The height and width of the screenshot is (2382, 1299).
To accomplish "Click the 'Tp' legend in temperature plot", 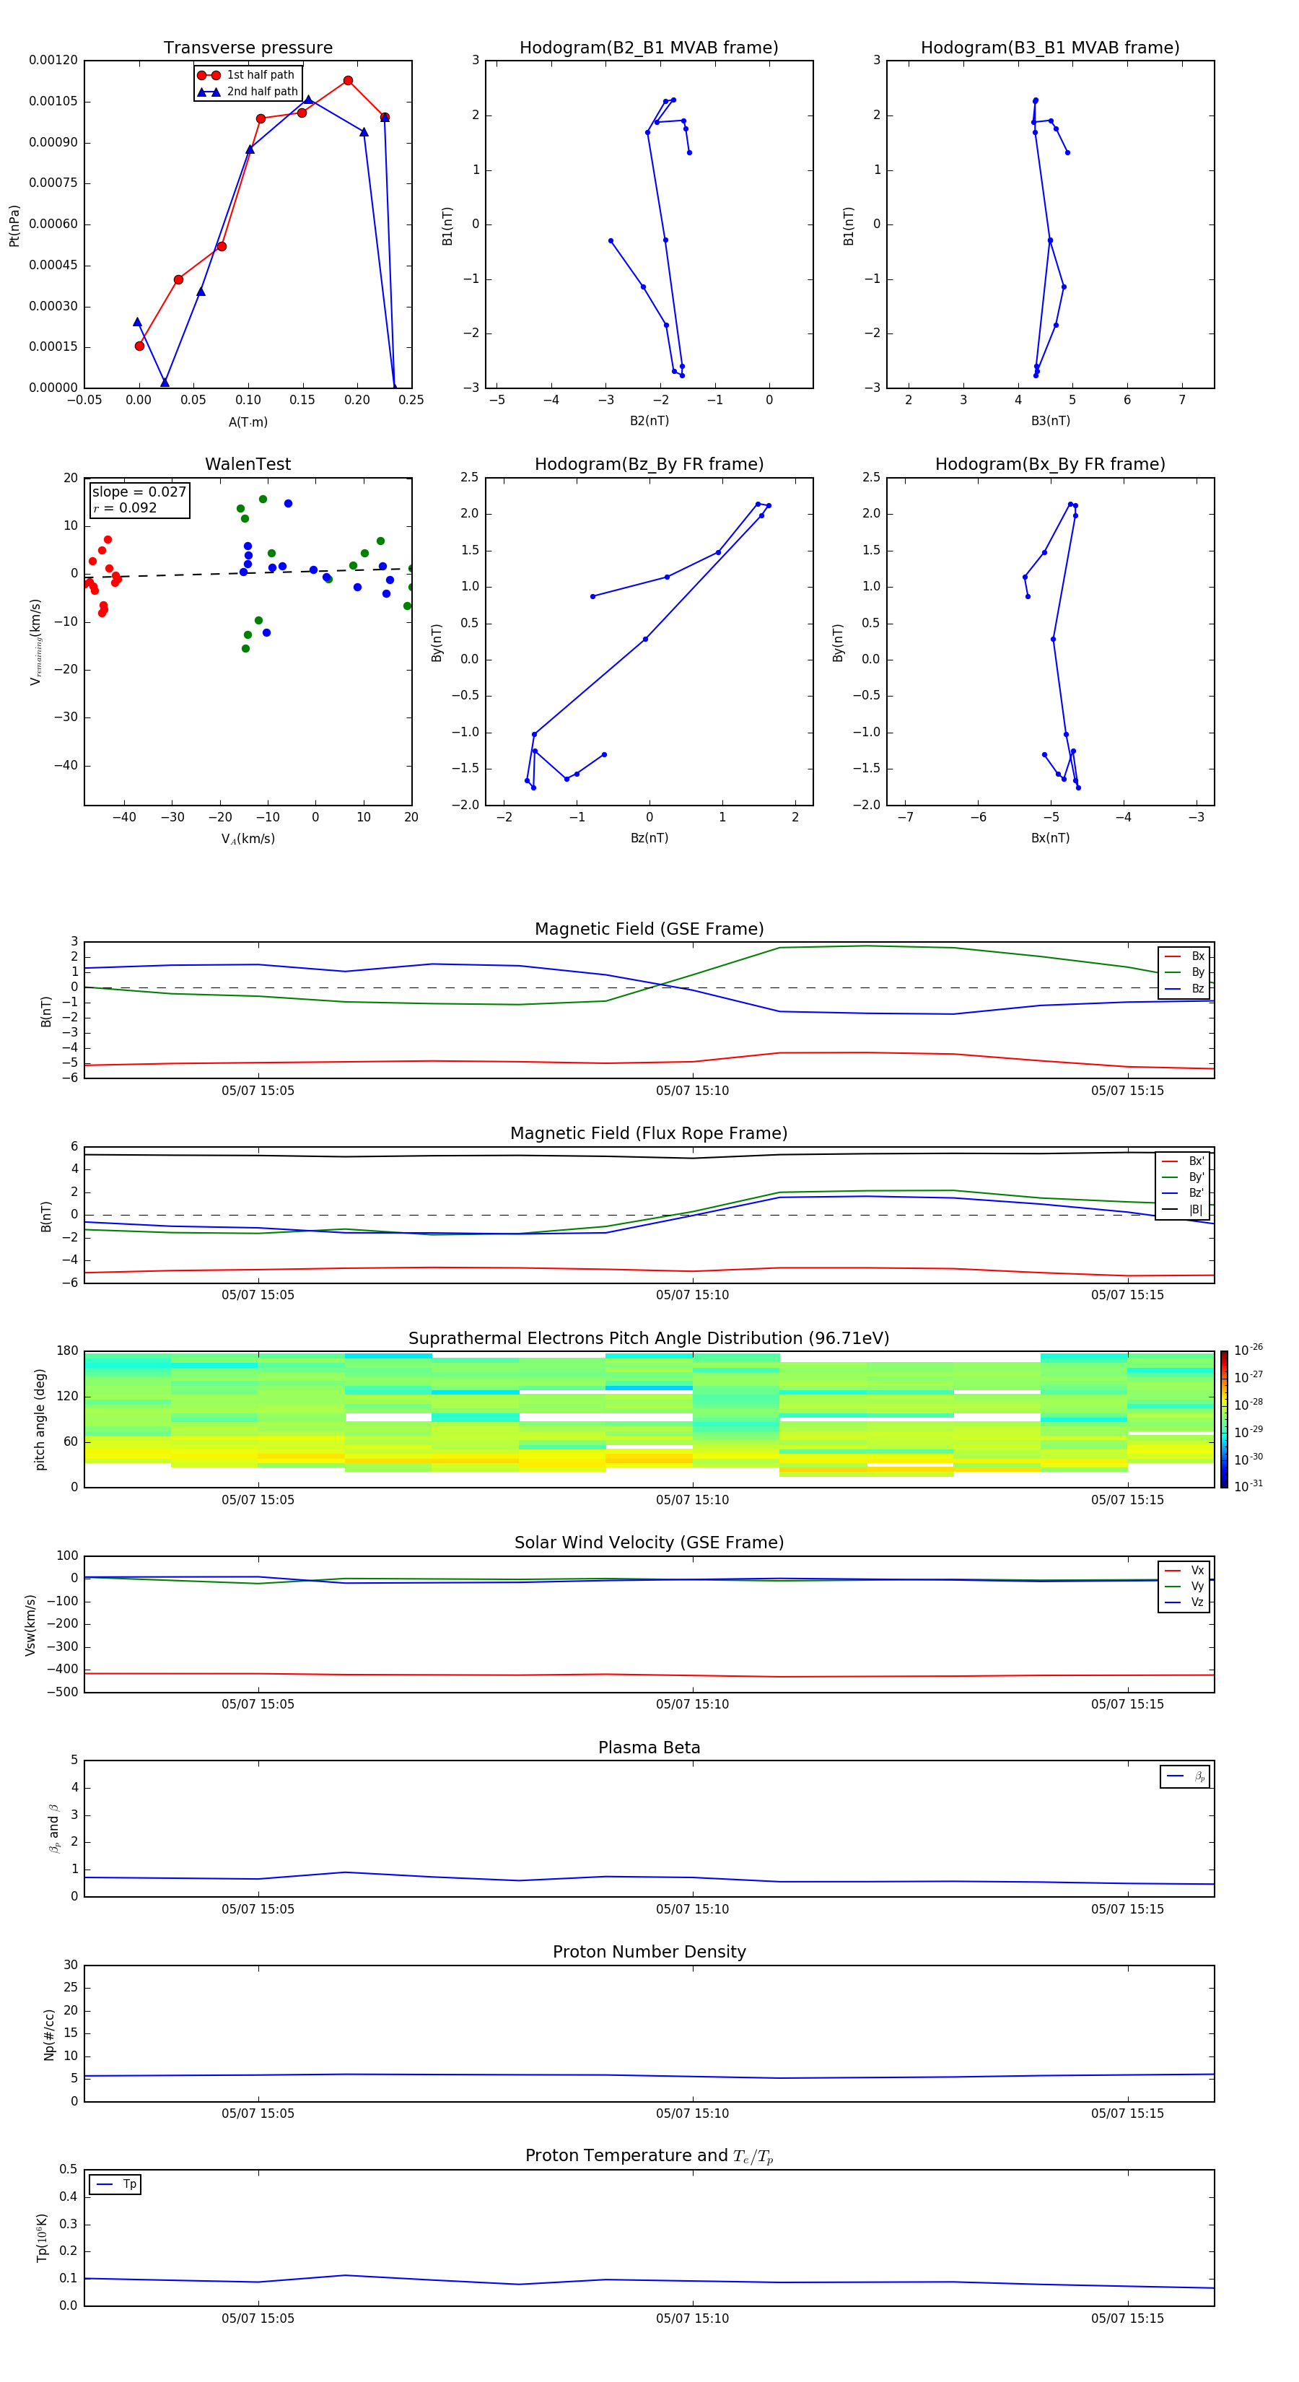I will (115, 2185).
